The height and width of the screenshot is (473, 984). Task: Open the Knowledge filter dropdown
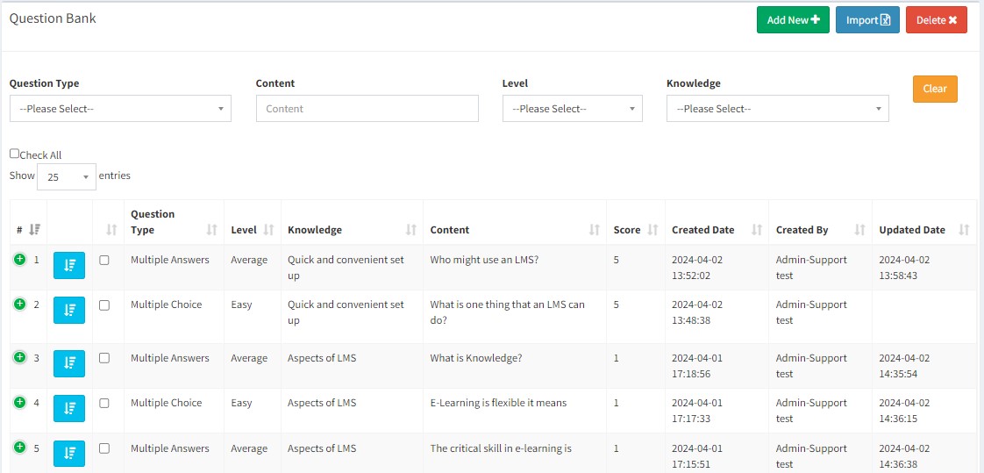pos(777,109)
